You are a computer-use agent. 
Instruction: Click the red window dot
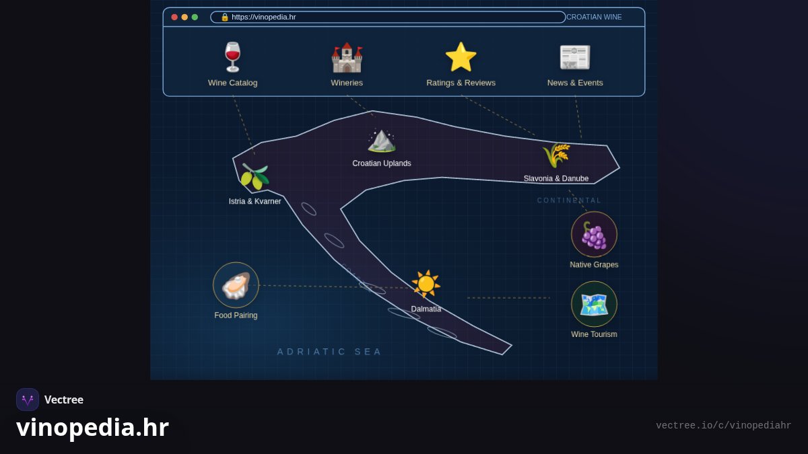click(174, 17)
